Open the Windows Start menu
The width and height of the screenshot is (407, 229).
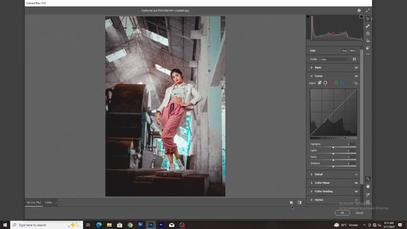click(x=5, y=225)
